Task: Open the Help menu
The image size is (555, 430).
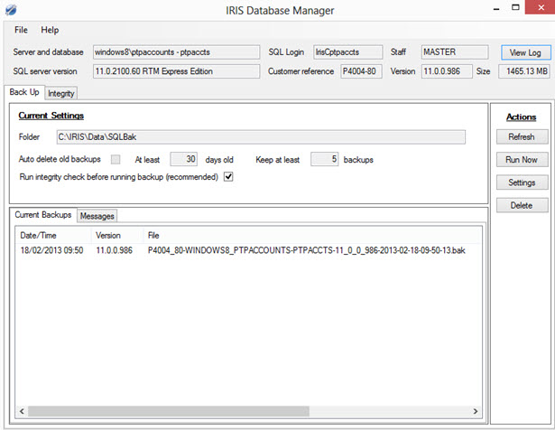Action: (50, 30)
